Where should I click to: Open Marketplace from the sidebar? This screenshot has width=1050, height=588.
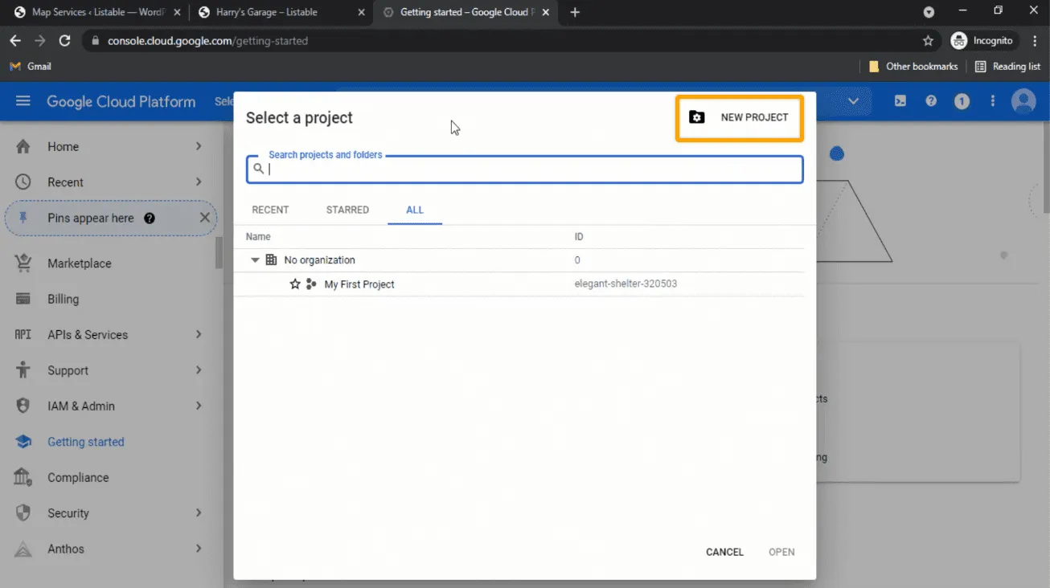coord(79,263)
